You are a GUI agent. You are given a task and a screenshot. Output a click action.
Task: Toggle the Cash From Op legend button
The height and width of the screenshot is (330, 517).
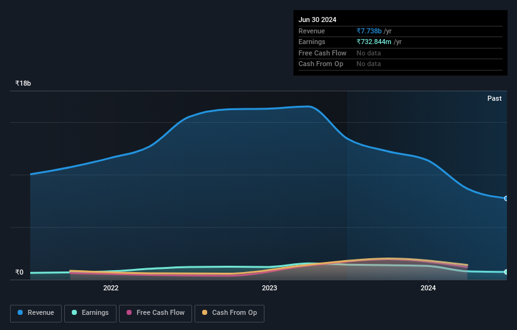229,313
